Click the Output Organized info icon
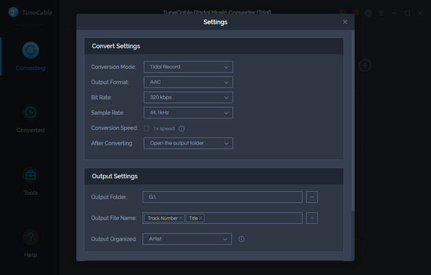Viewport: 431px width, 275px height. 241,239
